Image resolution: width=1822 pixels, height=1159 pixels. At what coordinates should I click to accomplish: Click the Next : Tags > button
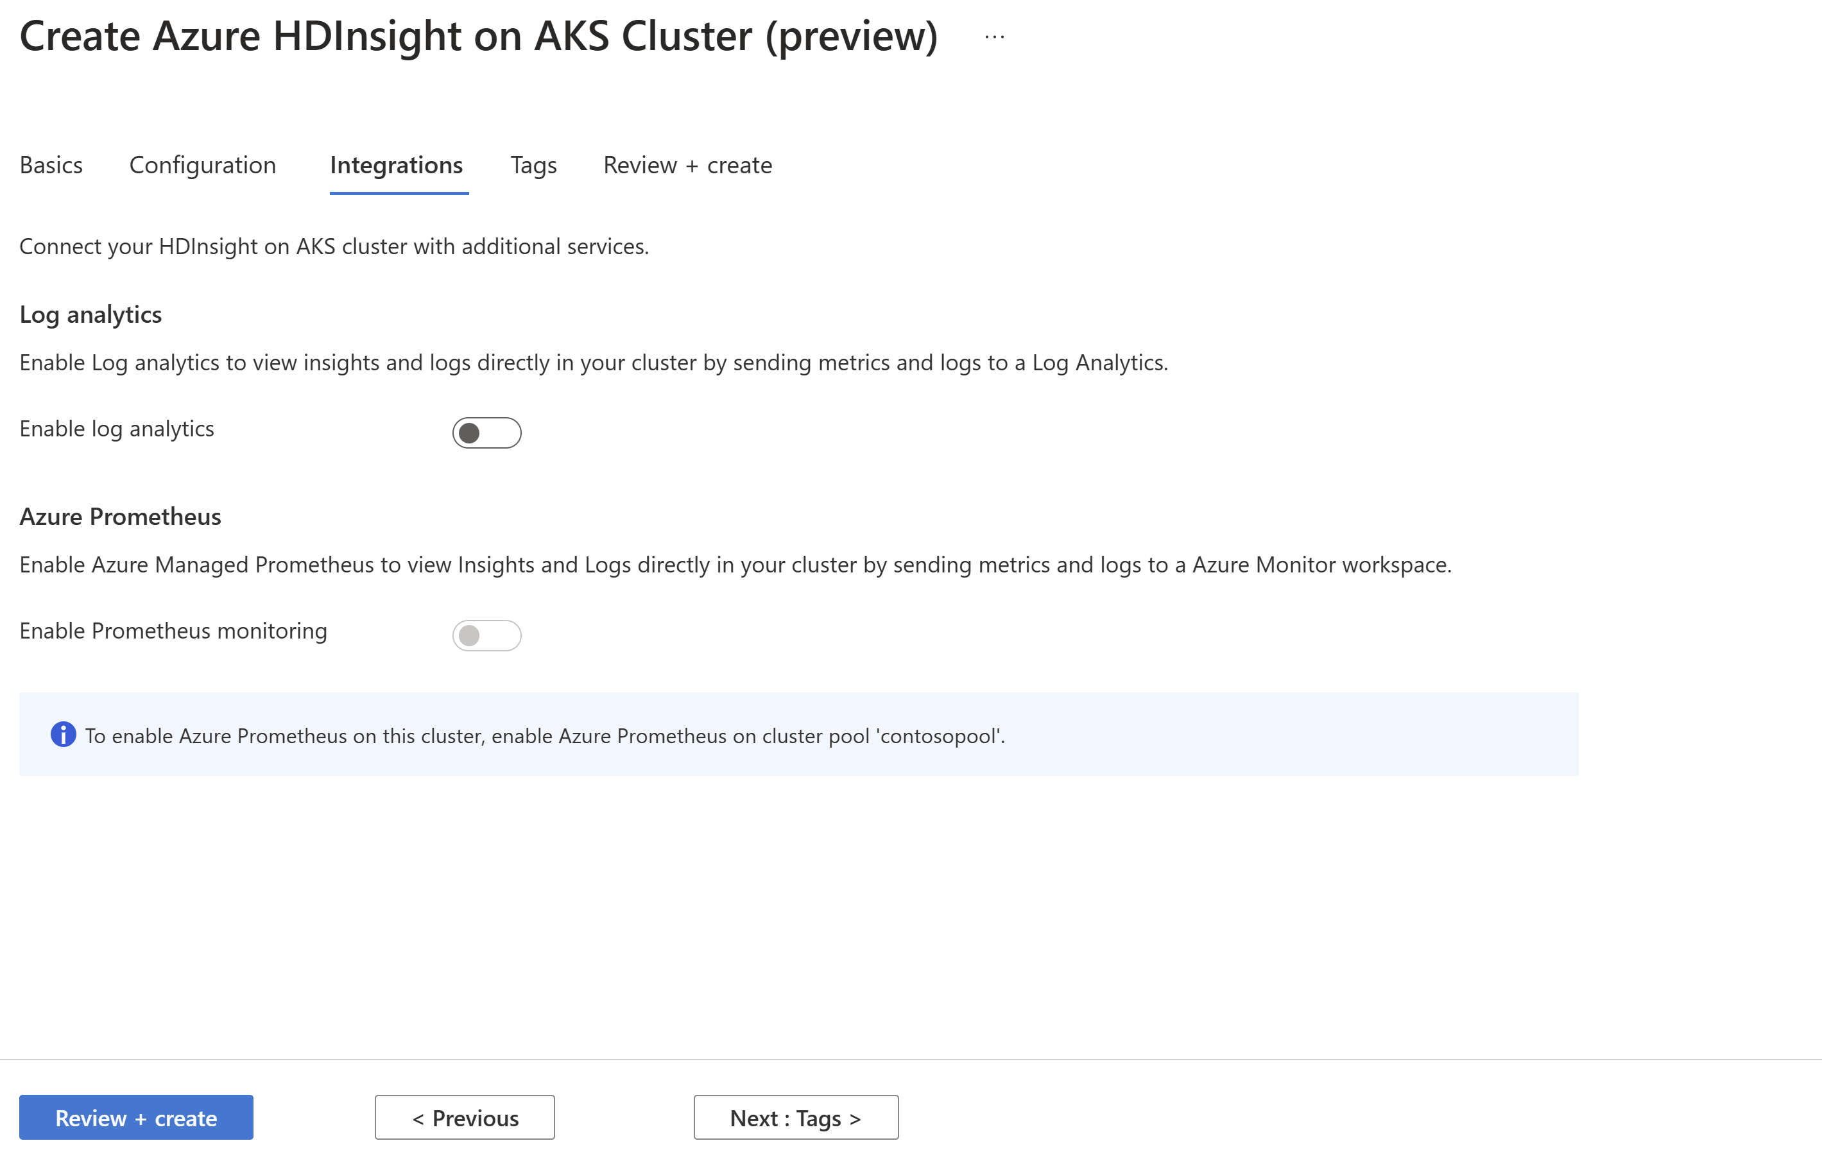795,1117
